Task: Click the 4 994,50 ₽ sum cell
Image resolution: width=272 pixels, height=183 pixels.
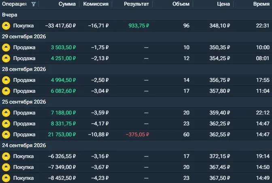Action: pos(63,80)
